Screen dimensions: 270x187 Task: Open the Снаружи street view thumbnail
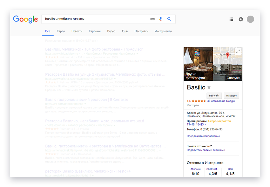point(228,73)
